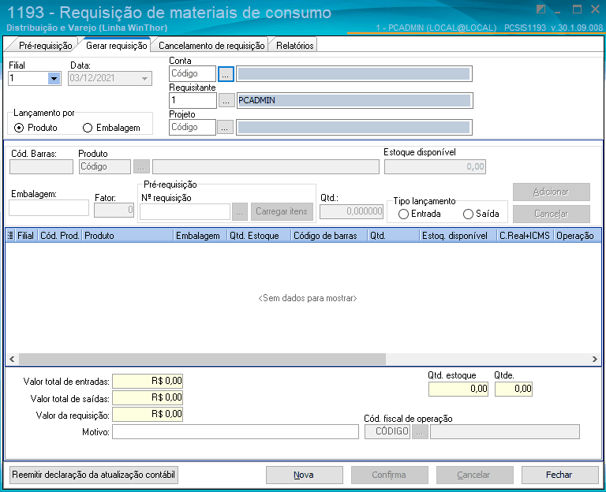Click the grid column chooser icon
This screenshot has height=492, width=606.
click(x=10, y=236)
